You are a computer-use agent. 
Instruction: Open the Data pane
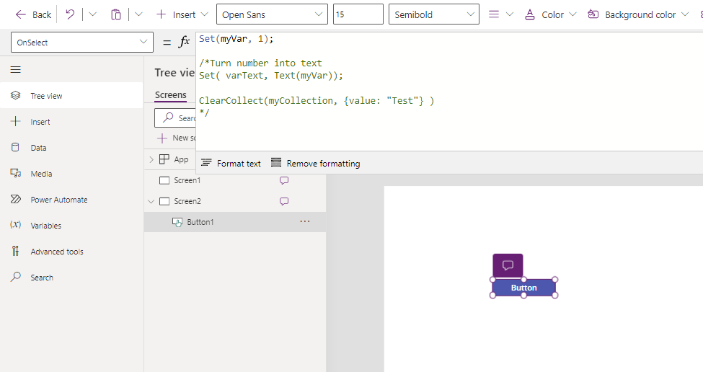(71, 148)
